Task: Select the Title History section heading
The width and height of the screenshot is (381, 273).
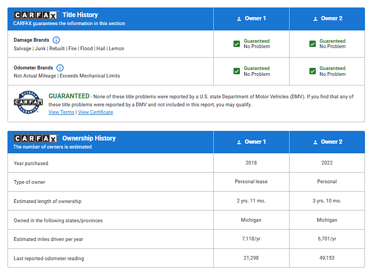Action: click(x=80, y=15)
